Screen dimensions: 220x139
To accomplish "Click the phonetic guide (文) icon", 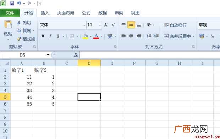I will 110,36.
